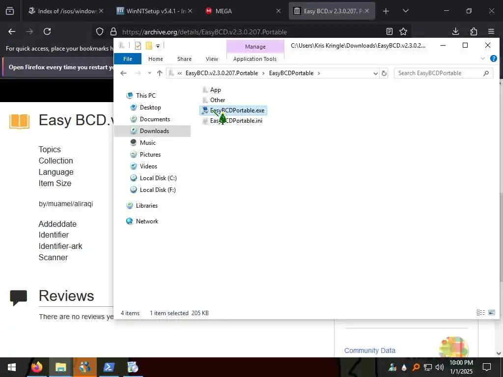
Task: Reload the archive.org page
Action: 47,32
